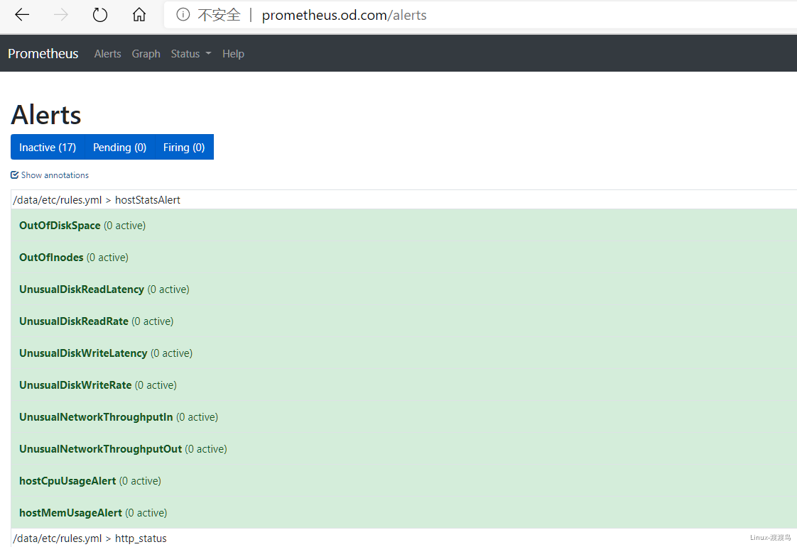
Task: Click the browser forward arrow
Action: tap(61, 15)
